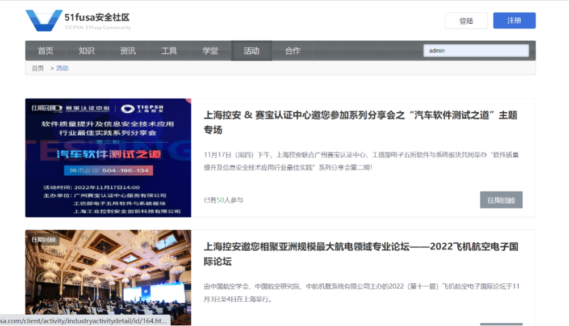569x326 pixels.
Task: Open the 工具 navigation tab
Action: pos(169,50)
